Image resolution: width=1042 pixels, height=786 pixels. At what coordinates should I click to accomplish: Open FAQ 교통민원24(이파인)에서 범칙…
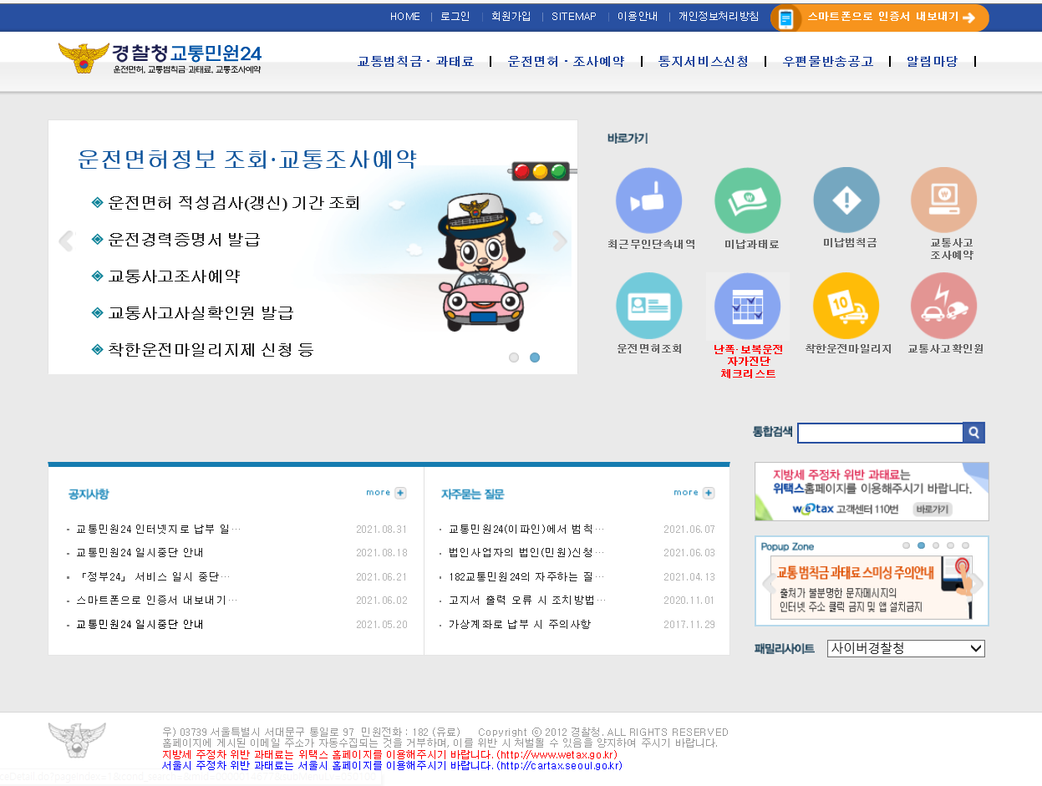pyautogui.click(x=526, y=530)
